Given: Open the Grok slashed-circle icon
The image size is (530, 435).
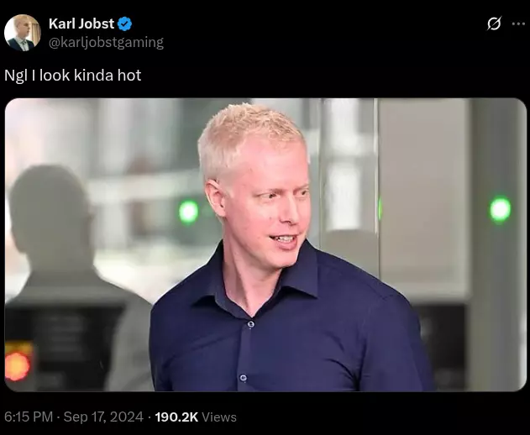Looking at the screenshot, I should click(x=494, y=24).
